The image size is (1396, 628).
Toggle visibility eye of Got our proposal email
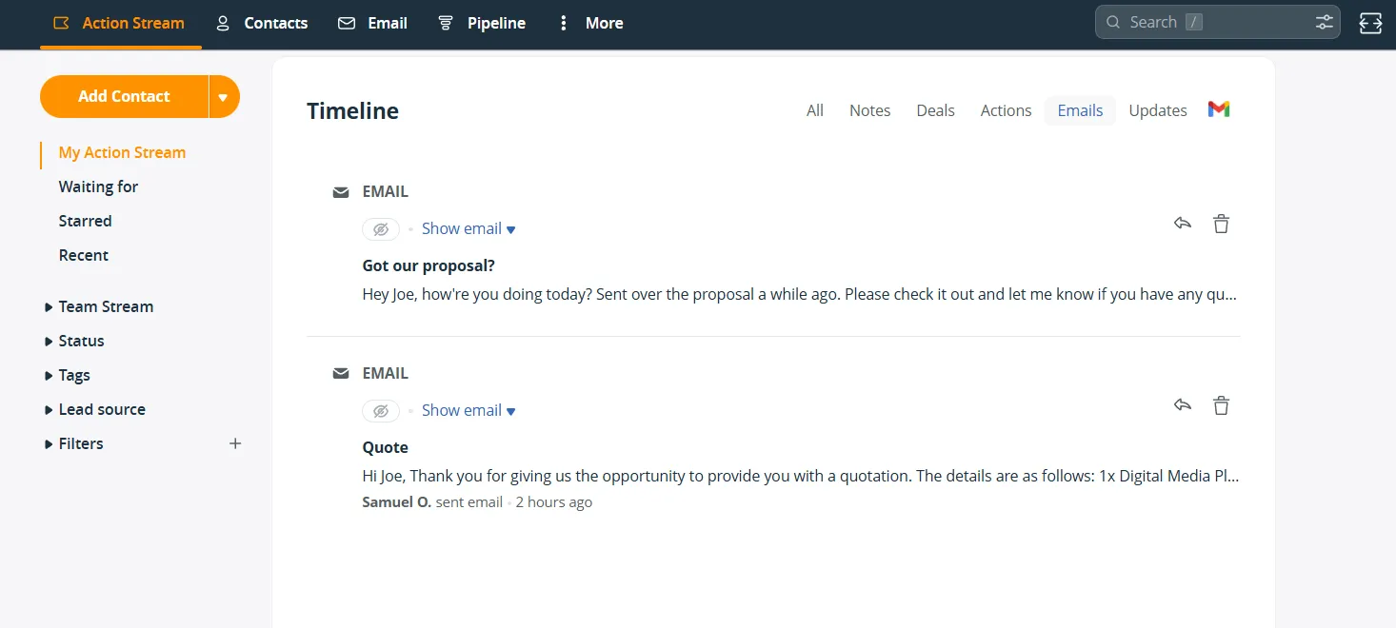point(381,229)
